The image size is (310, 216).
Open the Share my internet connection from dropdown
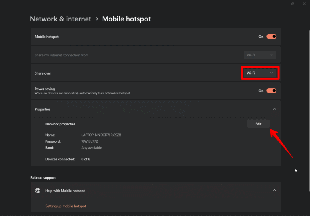[260, 55]
